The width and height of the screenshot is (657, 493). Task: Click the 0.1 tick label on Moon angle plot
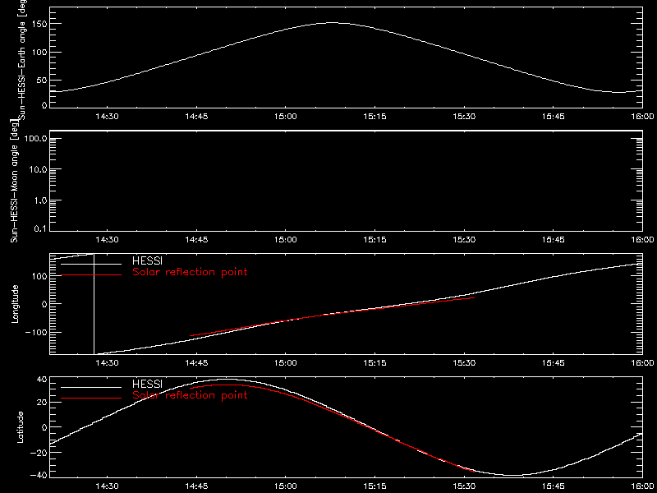(40, 230)
